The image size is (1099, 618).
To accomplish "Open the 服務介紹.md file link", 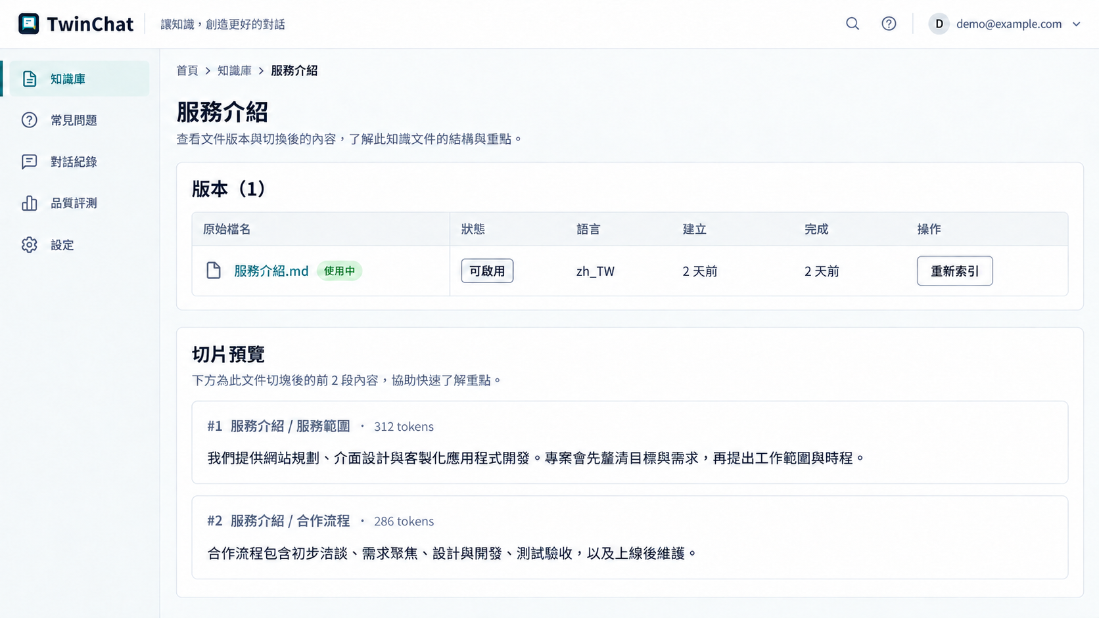I will 271,271.
